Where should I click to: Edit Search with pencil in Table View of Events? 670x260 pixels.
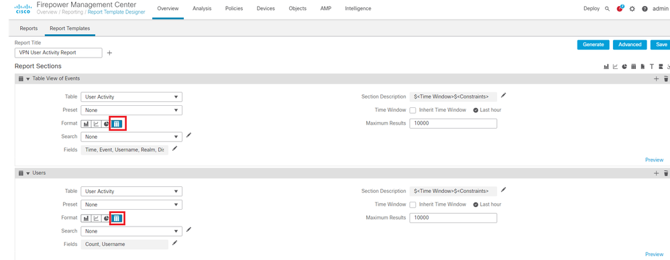[188, 135]
